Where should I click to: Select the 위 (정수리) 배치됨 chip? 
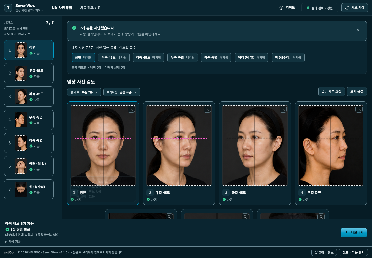click(x=288, y=58)
